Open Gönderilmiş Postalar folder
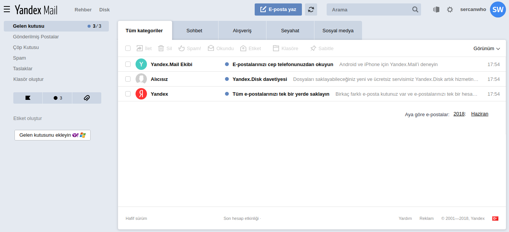The width and height of the screenshot is (509, 232). (x=36, y=37)
